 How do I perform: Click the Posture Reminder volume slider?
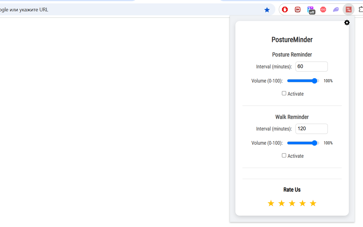(x=303, y=81)
